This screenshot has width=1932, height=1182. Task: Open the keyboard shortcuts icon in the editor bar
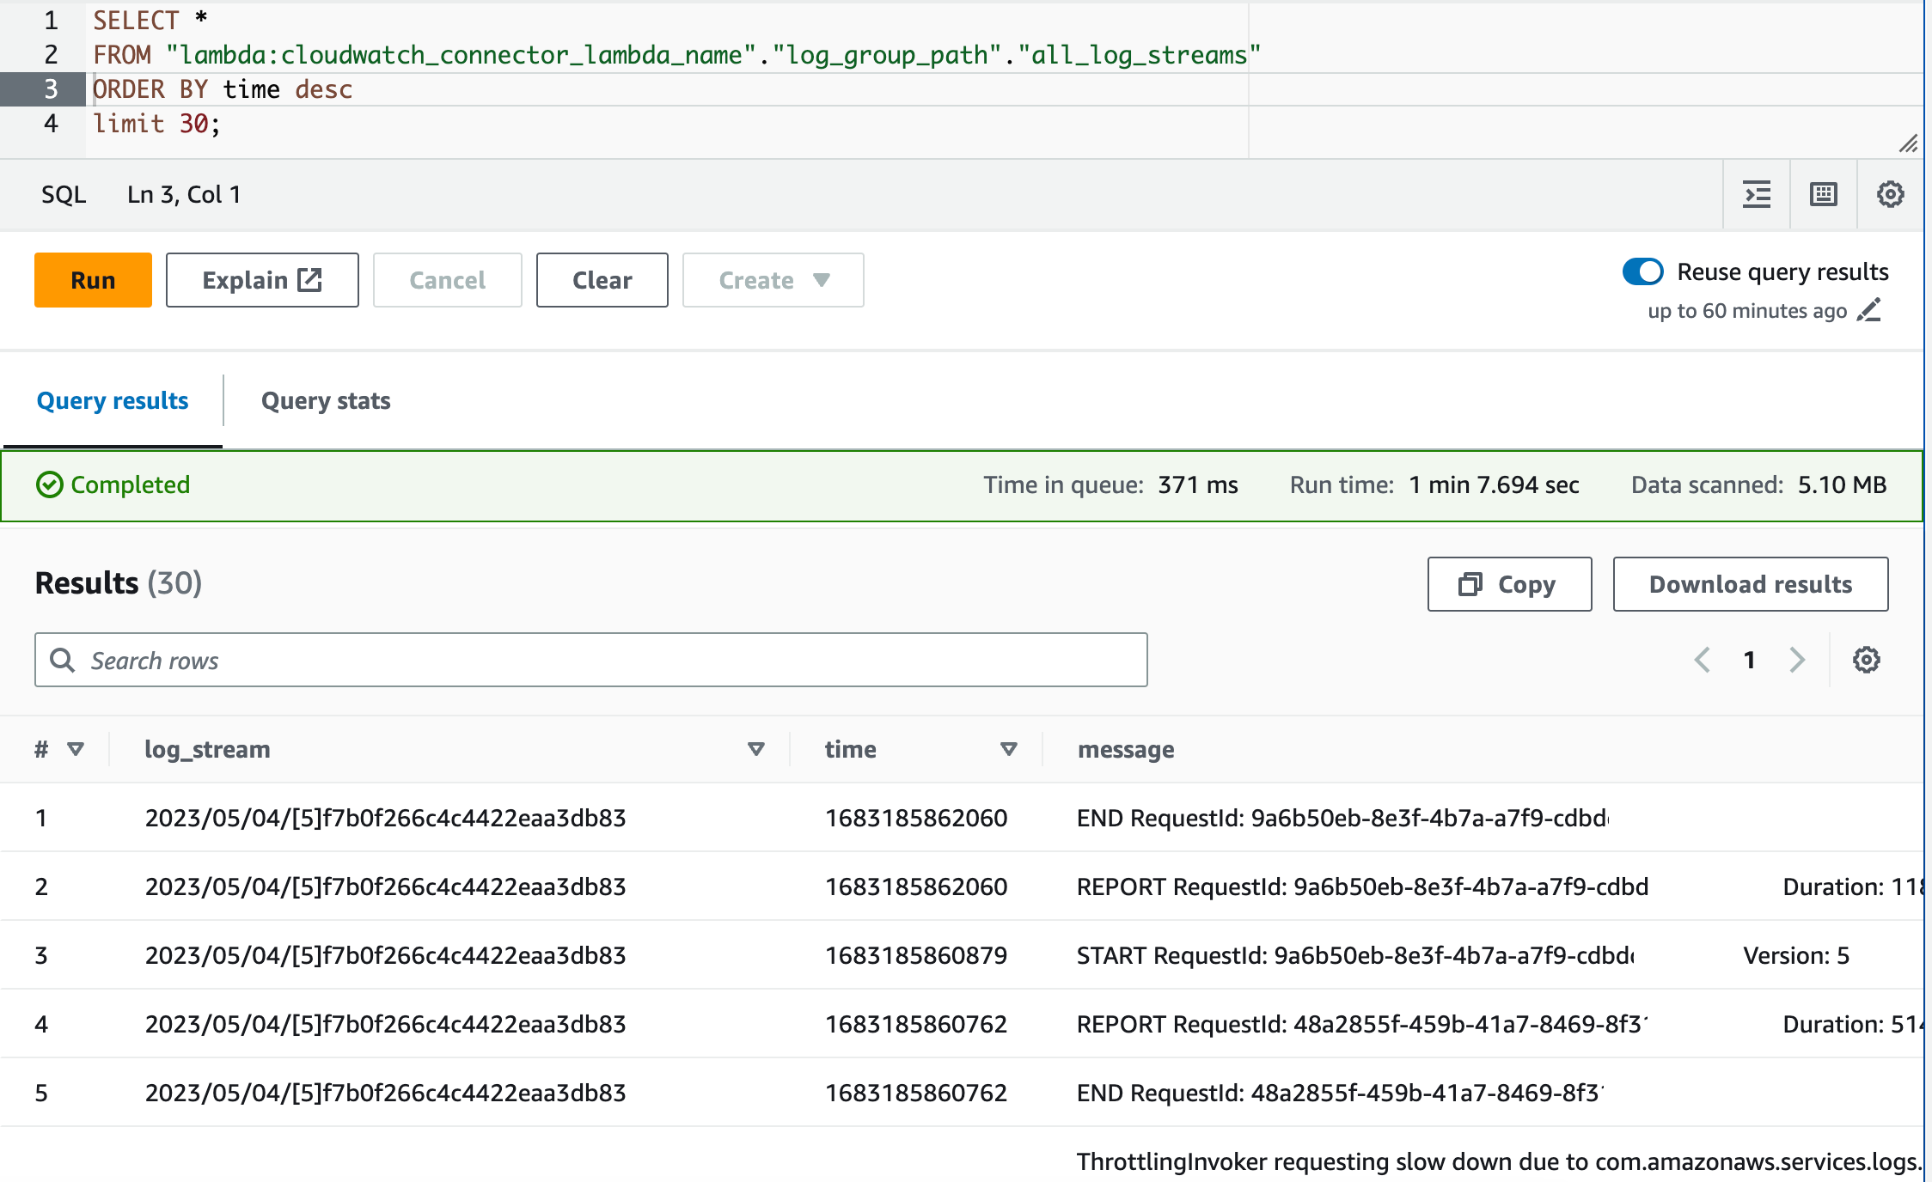(1823, 194)
